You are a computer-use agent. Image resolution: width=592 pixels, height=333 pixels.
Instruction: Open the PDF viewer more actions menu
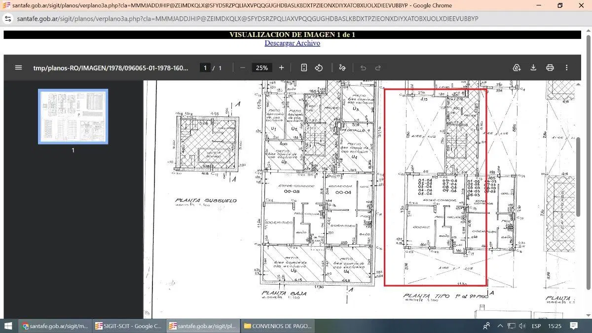click(567, 68)
